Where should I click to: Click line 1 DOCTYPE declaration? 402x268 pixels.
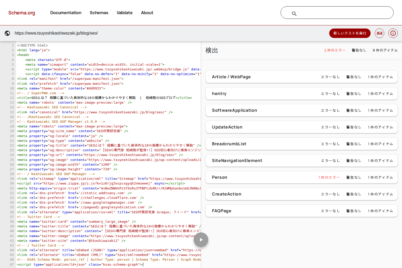click(x=32, y=46)
